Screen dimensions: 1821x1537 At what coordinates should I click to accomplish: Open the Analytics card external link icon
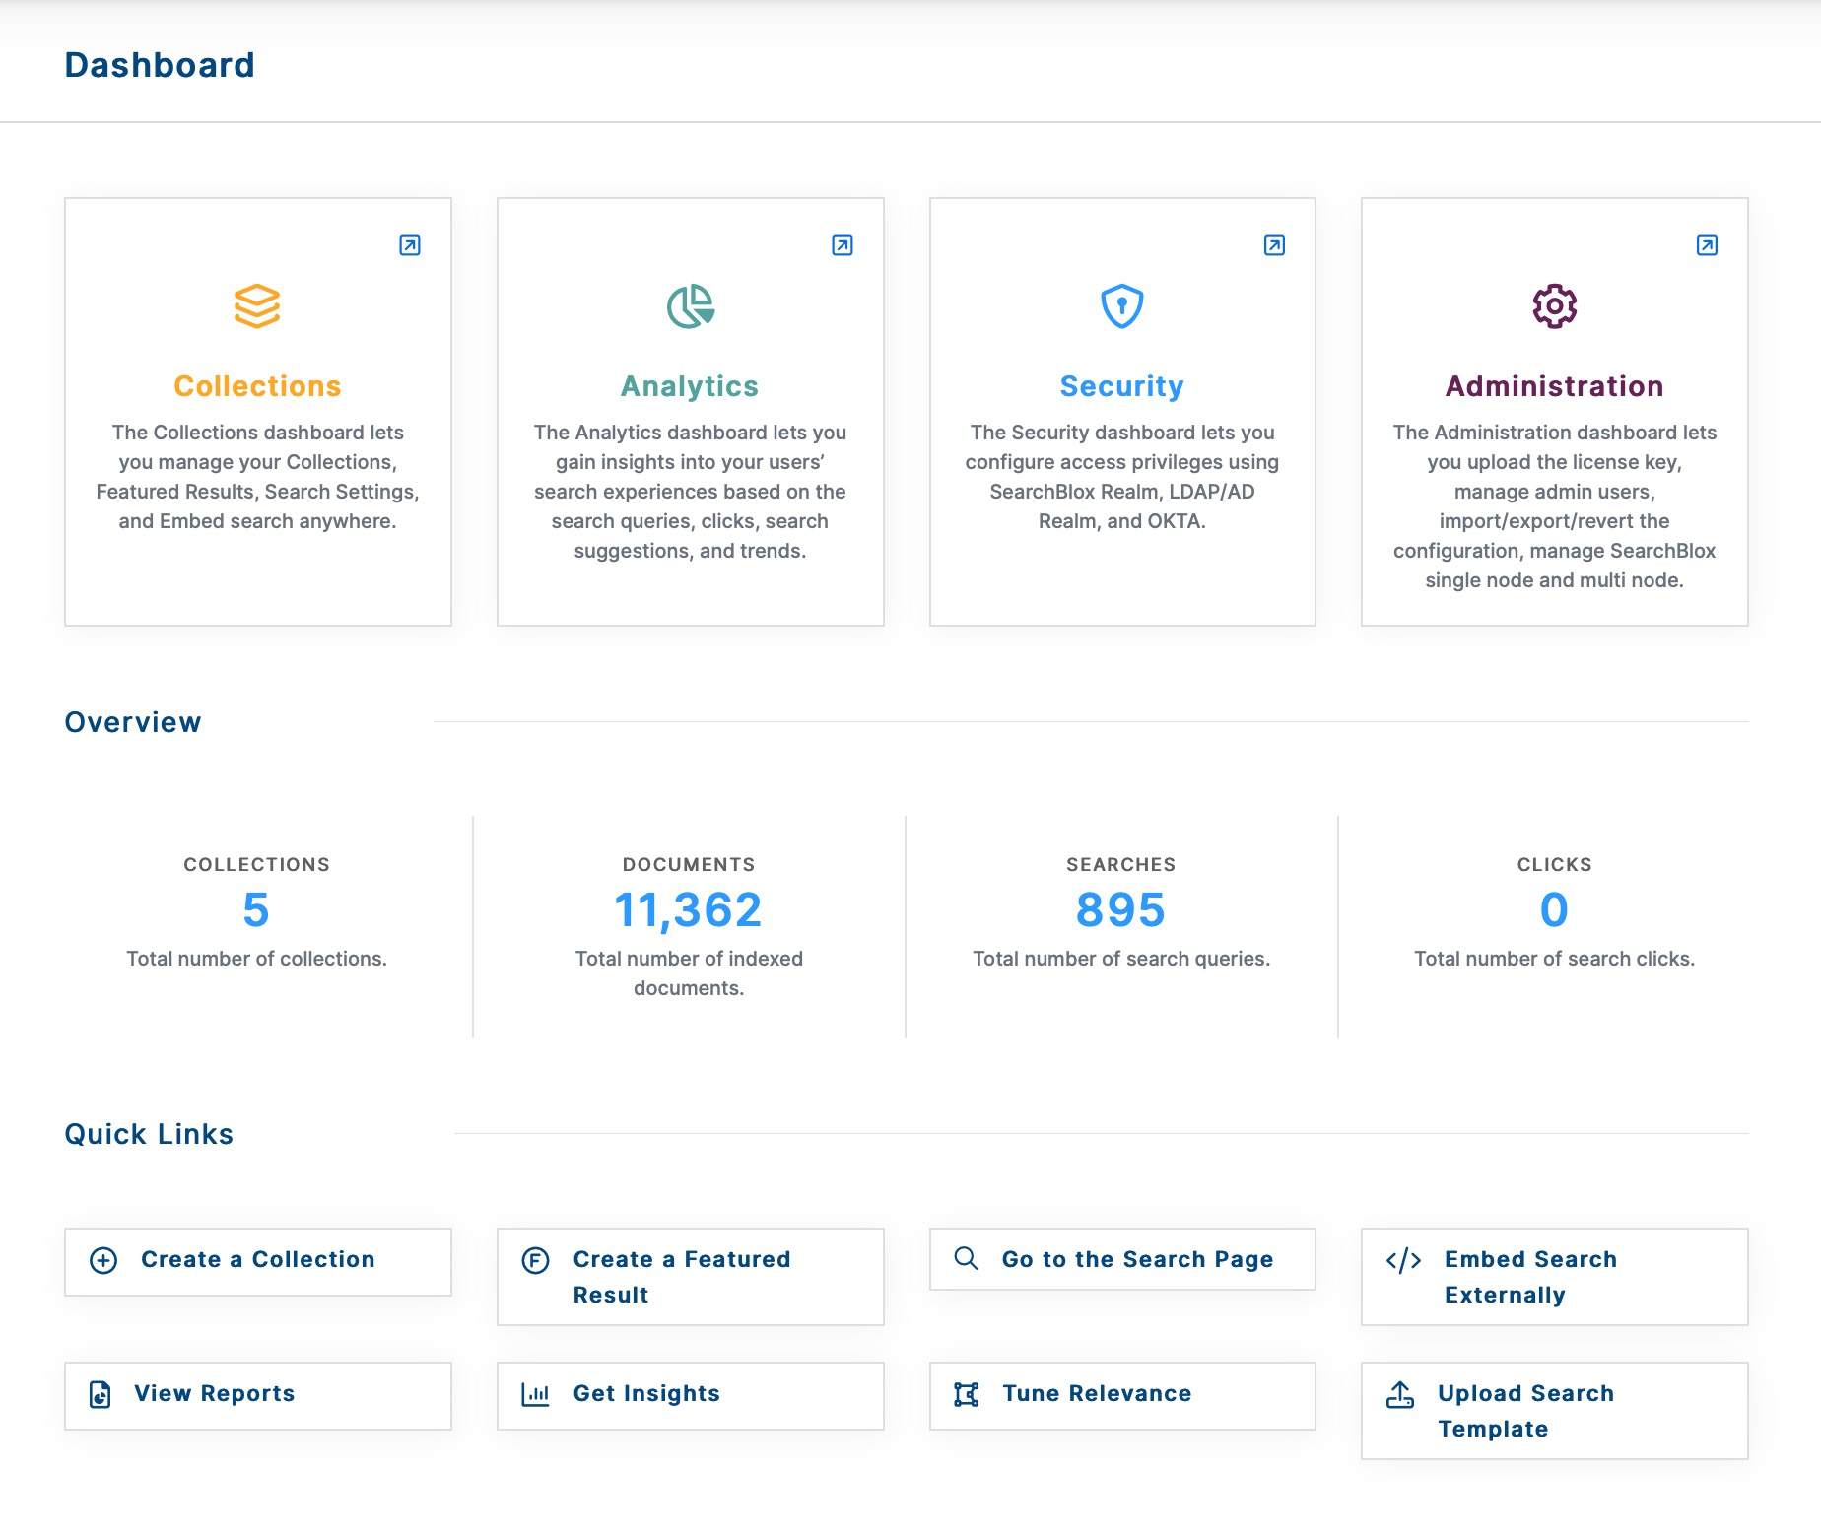843,245
